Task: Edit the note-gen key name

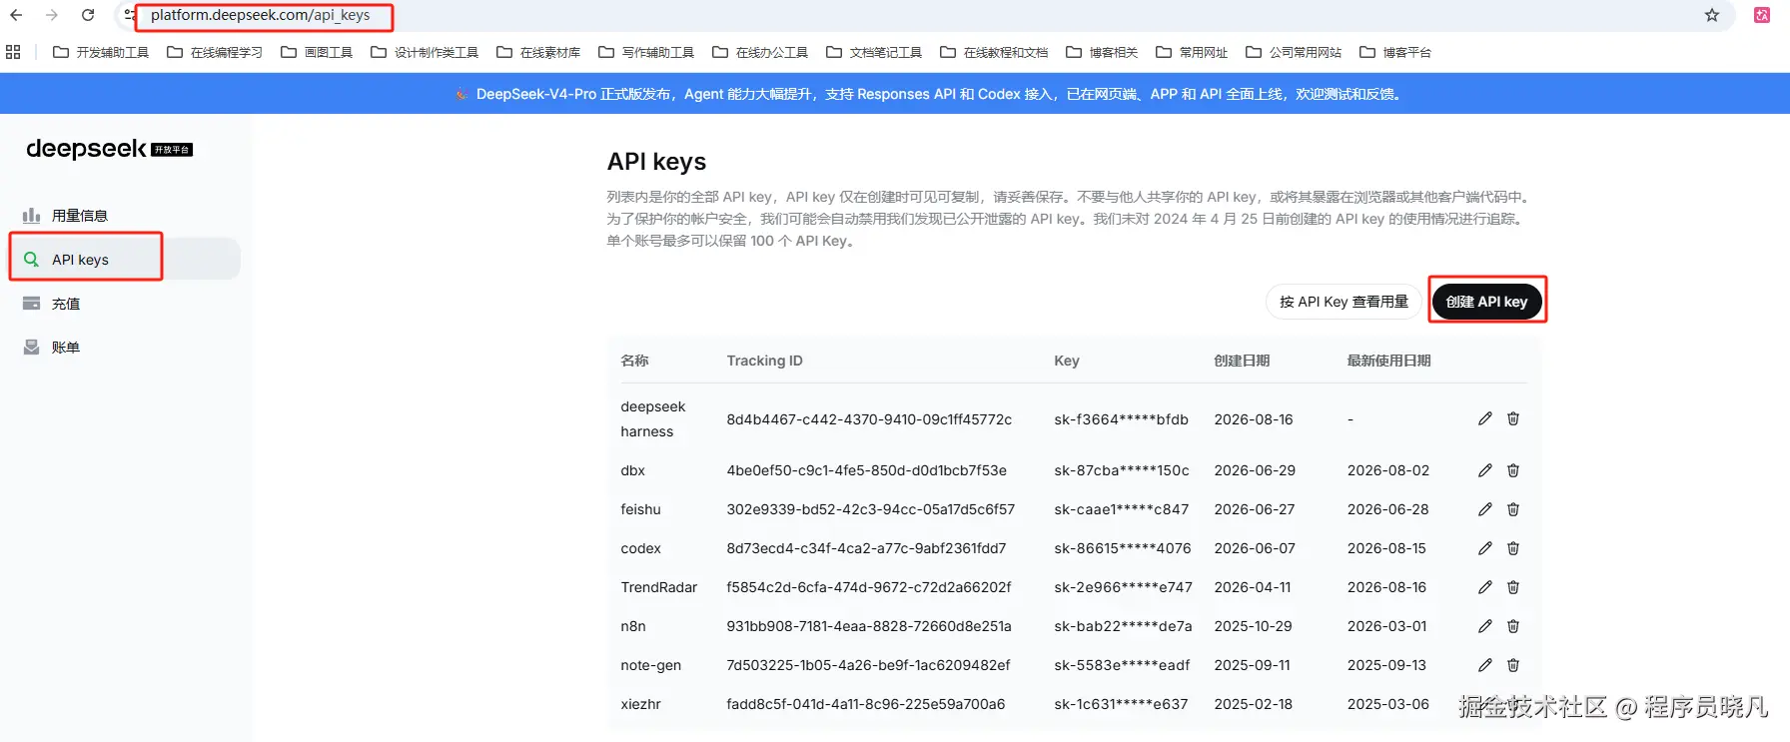Action: click(1485, 665)
